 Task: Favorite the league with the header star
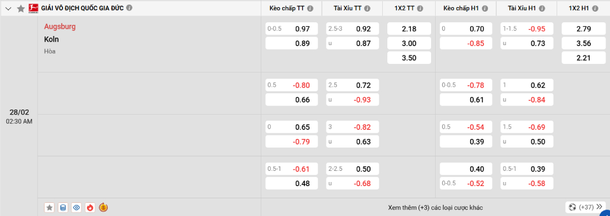click(21, 9)
